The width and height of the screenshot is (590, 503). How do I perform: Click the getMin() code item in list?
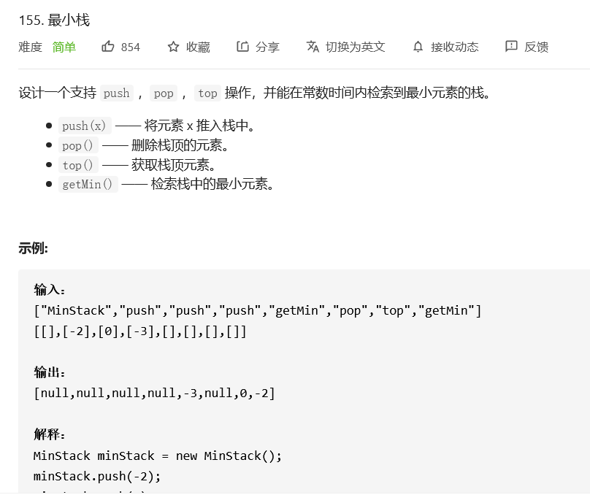(88, 184)
